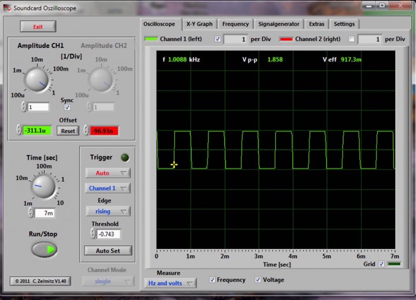Open the trigger mode Auto dropdown
This screenshot has width=416, height=300.
tap(108, 173)
